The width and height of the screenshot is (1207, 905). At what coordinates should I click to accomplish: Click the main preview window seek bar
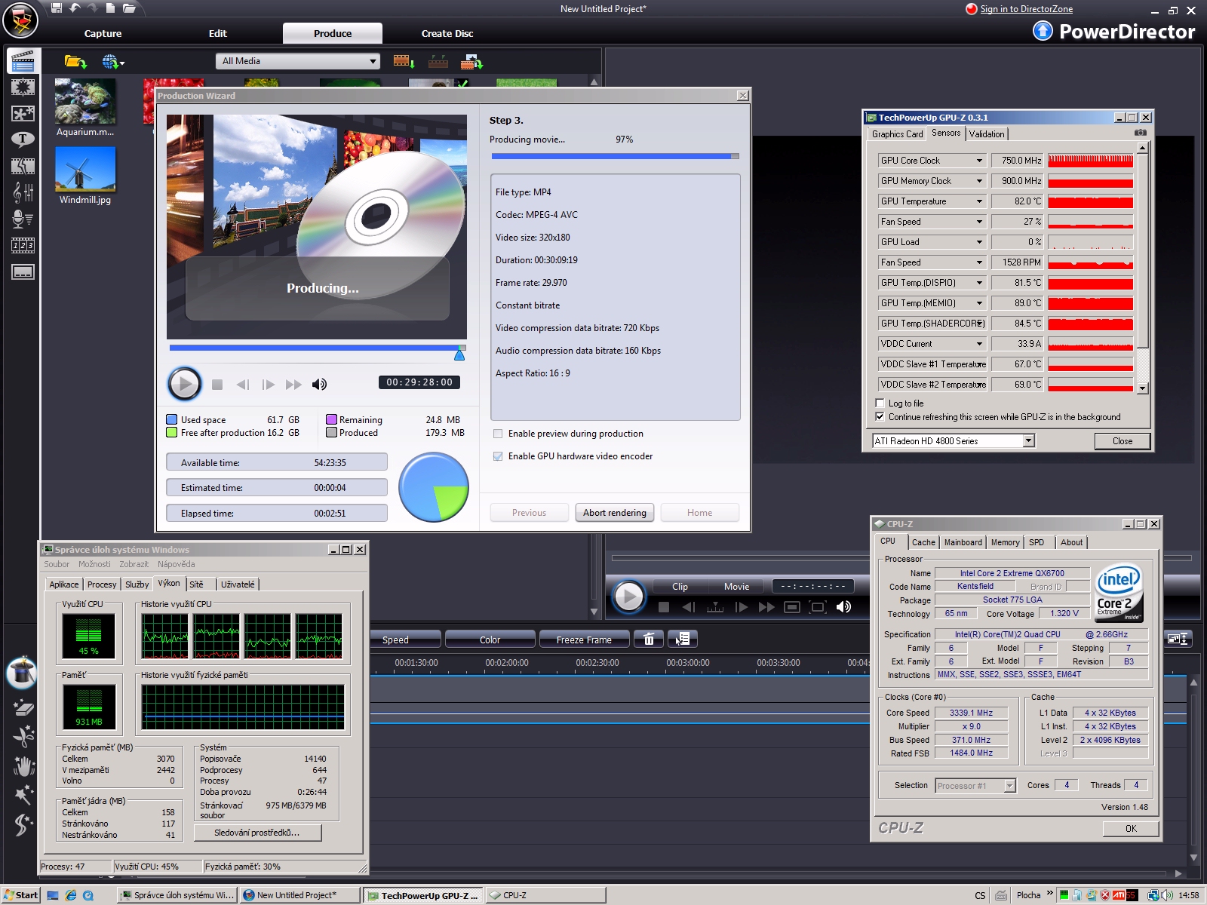[901, 559]
